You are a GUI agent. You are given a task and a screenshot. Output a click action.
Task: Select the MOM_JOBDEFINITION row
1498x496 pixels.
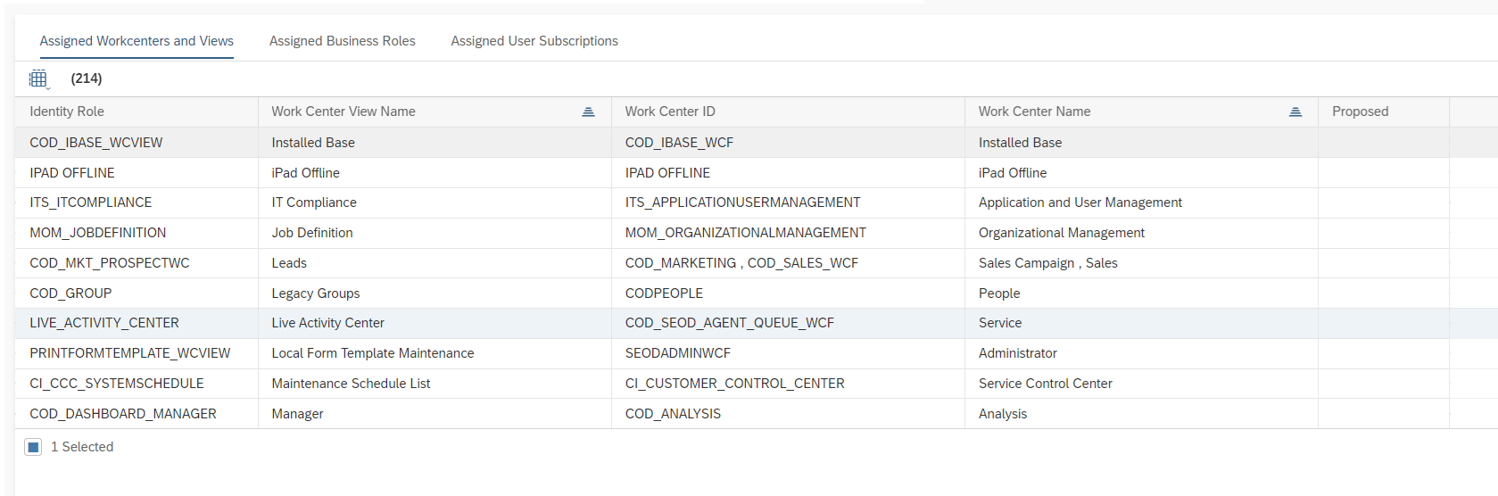(x=97, y=233)
